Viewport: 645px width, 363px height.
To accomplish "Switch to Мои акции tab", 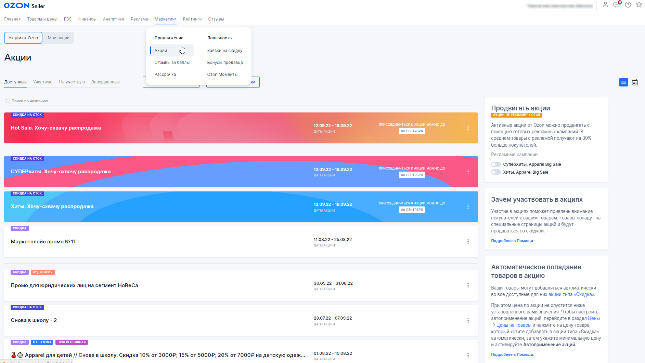I will tap(59, 38).
